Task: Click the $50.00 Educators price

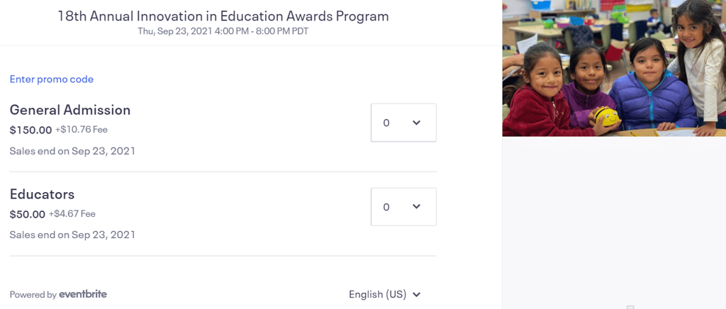Action: point(28,214)
